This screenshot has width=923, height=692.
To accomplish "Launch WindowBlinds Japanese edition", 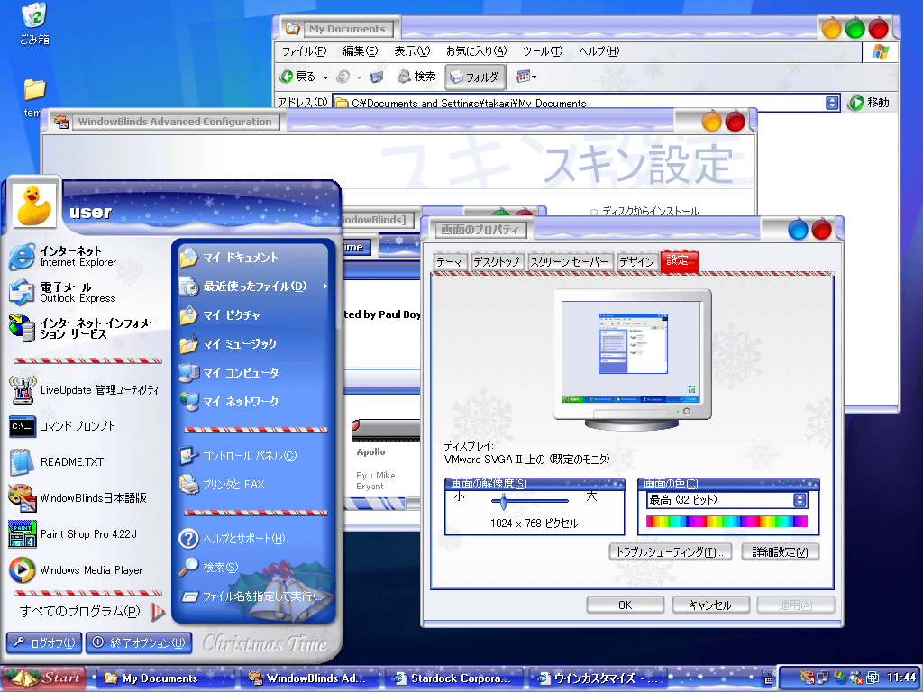I will (x=78, y=497).
